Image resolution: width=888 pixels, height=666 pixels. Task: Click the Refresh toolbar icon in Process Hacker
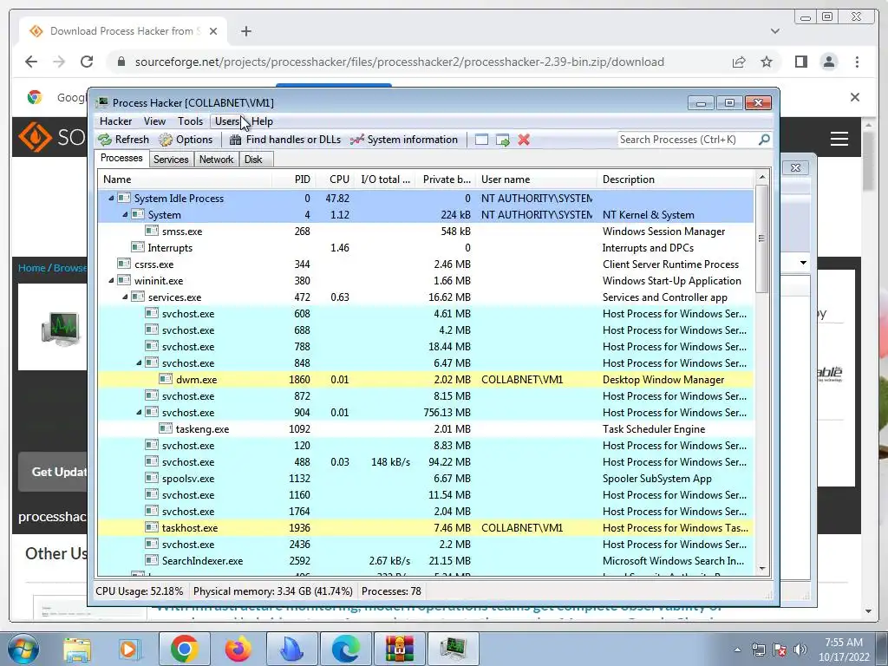(x=105, y=140)
